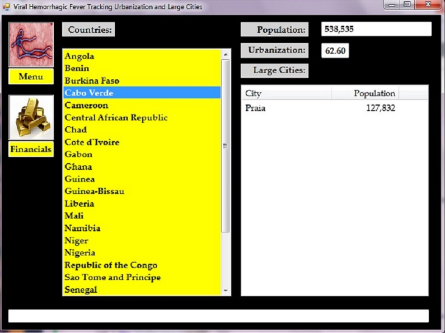Screen dimensions: 445x333
Task: Select Senegal at the list bottom
Action: pos(81,289)
